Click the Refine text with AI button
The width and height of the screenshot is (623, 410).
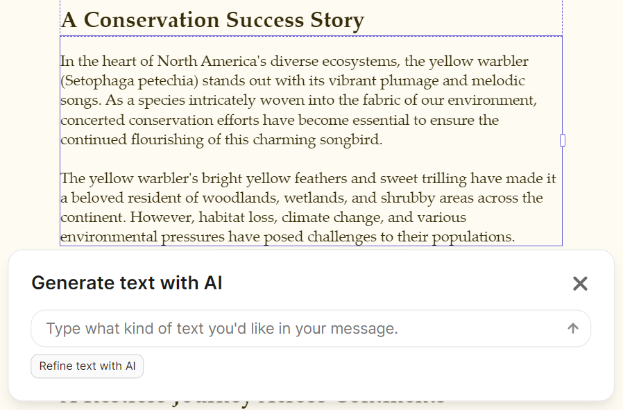coord(87,366)
